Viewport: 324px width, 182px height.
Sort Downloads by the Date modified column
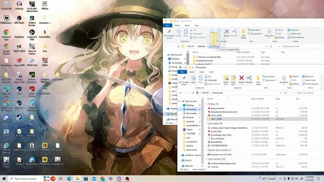click(258, 99)
